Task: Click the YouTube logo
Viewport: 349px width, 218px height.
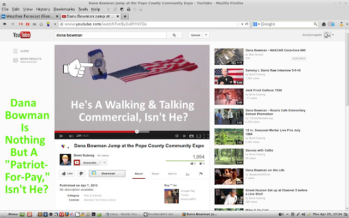Action: point(22,35)
